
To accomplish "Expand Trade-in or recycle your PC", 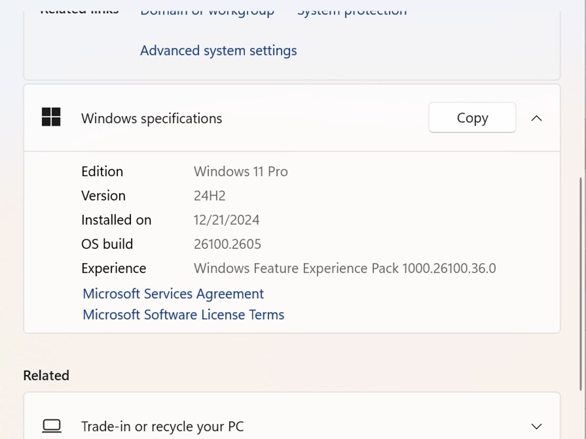I will click(x=536, y=426).
